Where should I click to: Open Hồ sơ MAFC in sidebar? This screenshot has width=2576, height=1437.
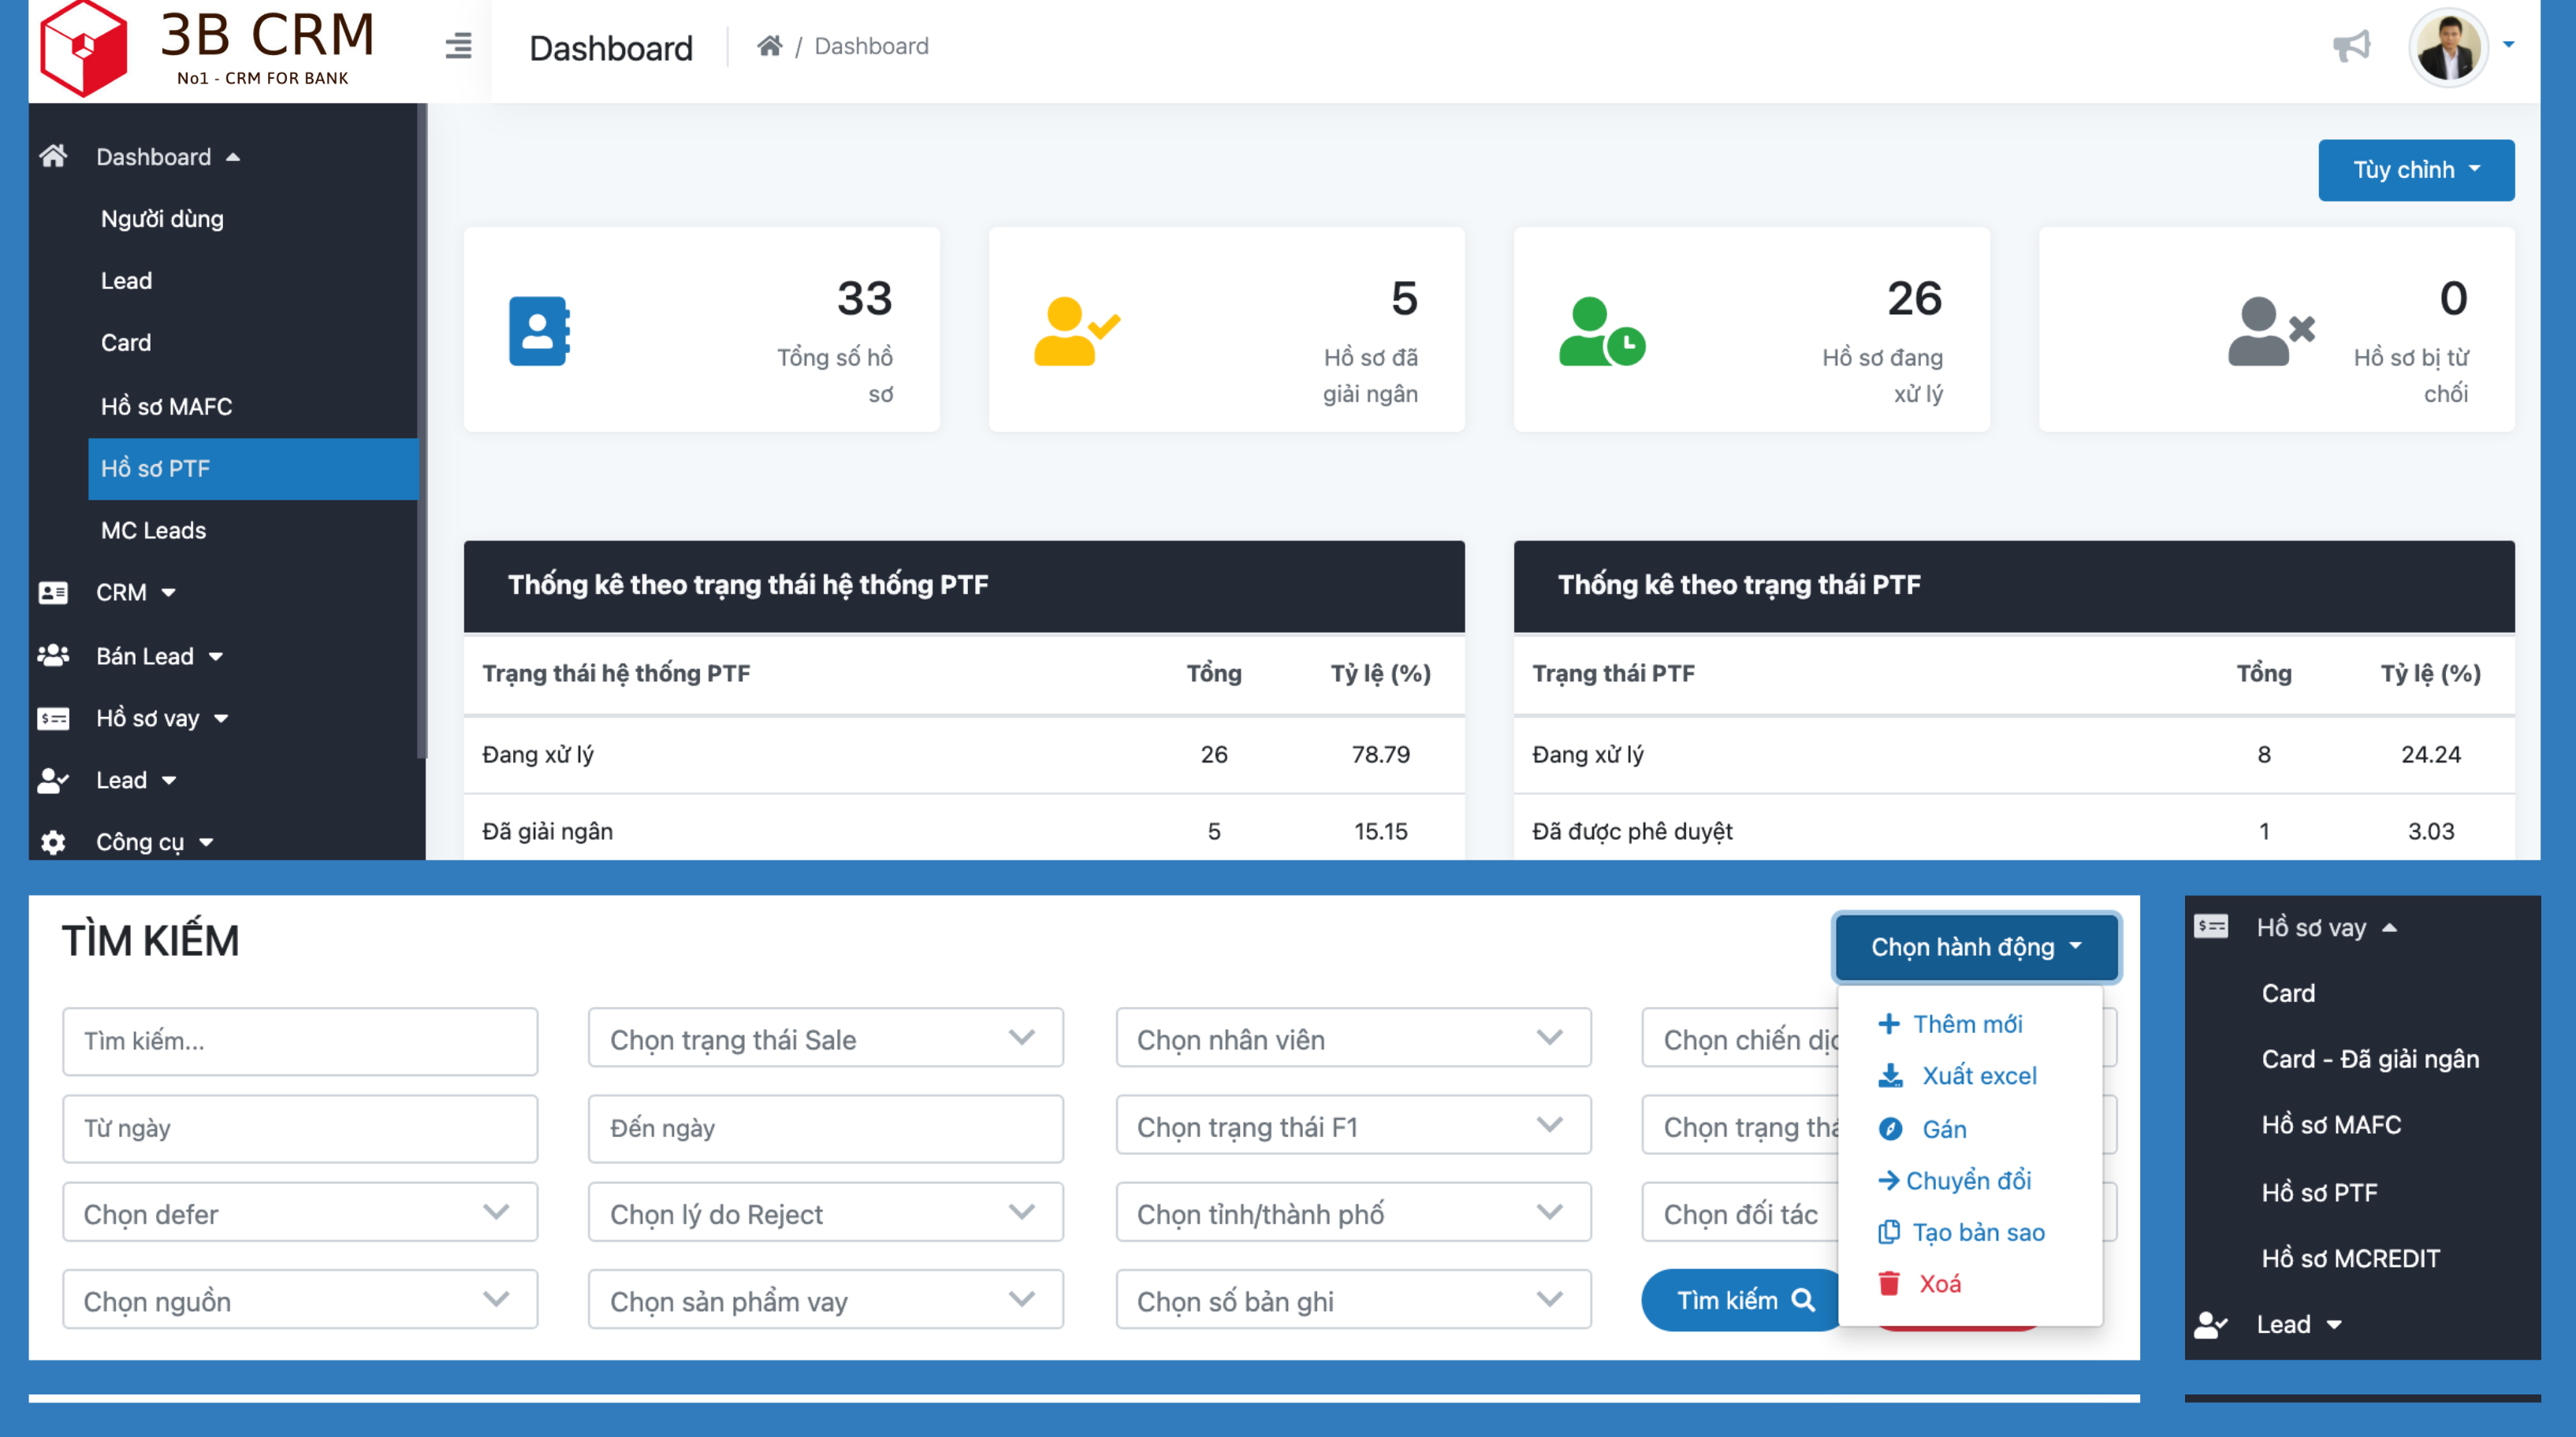point(166,406)
